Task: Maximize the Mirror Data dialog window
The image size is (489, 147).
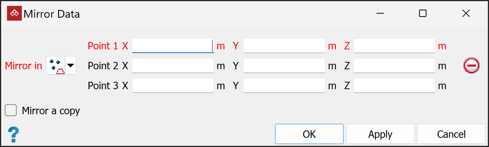Action: (x=423, y=14)
